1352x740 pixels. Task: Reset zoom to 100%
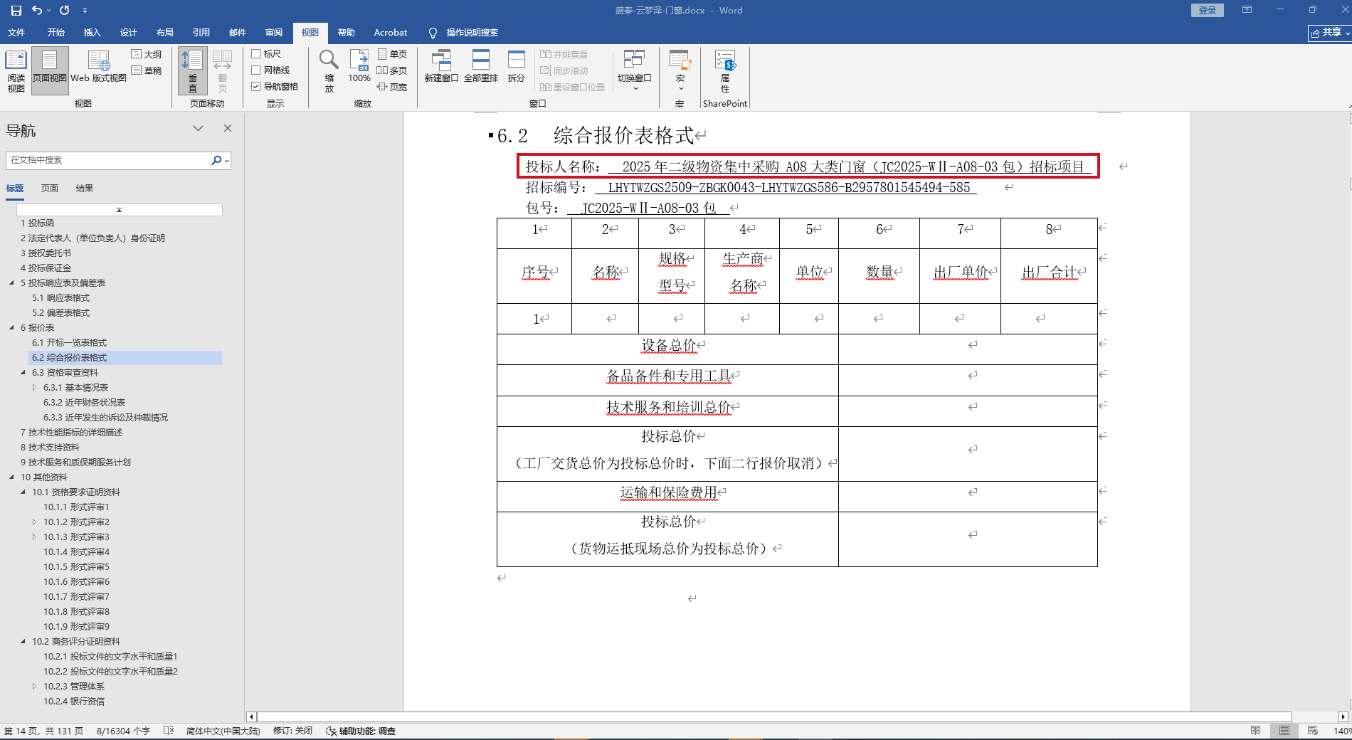tap(359, 66)
